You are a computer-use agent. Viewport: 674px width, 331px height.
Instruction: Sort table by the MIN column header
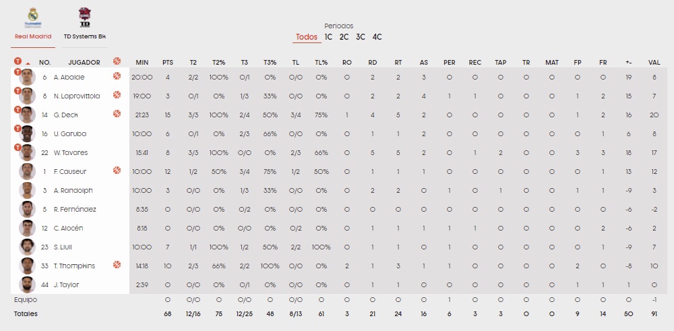click(x=142, y=62)
